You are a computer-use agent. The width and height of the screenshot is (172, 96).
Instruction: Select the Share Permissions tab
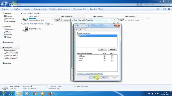pyautogui.click(x=82, y=30)
